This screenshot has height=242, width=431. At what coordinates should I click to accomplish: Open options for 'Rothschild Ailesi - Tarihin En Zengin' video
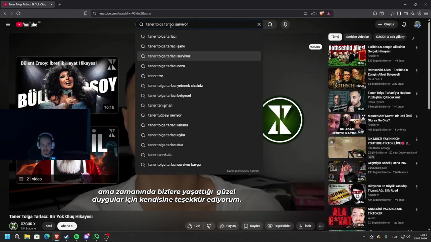(x=417, y=71)
